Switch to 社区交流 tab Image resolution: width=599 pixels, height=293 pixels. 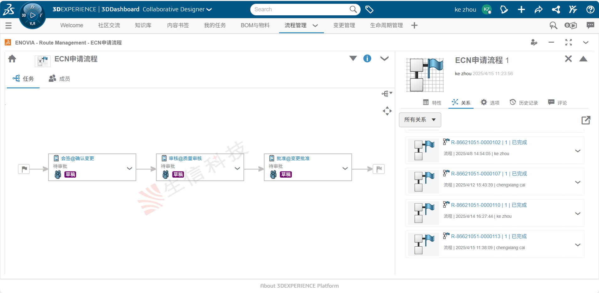[x=109, y=25]
